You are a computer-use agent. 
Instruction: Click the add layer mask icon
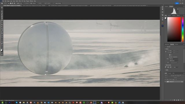pyautogui.click(x=174, y=100)
